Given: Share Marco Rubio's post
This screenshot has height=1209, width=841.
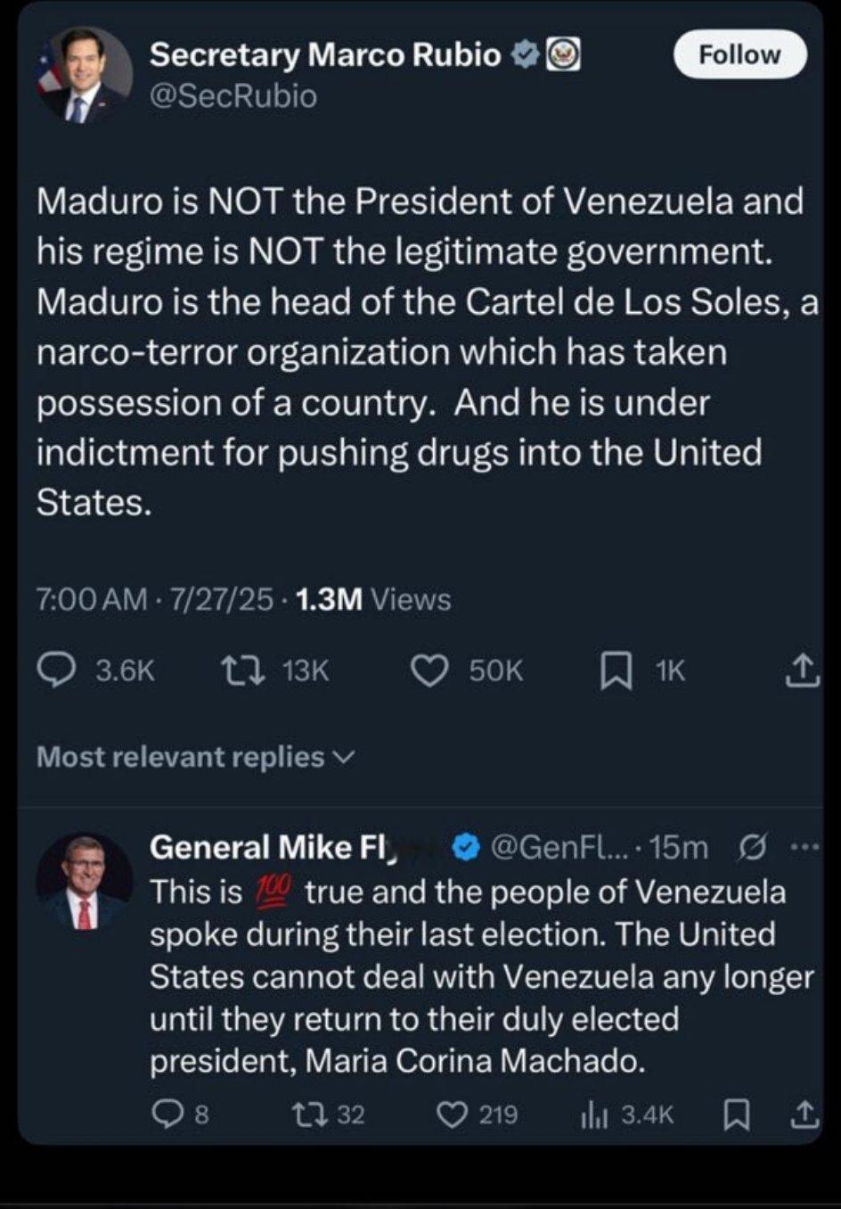Looking at the screenshot, I should [801, 670].
